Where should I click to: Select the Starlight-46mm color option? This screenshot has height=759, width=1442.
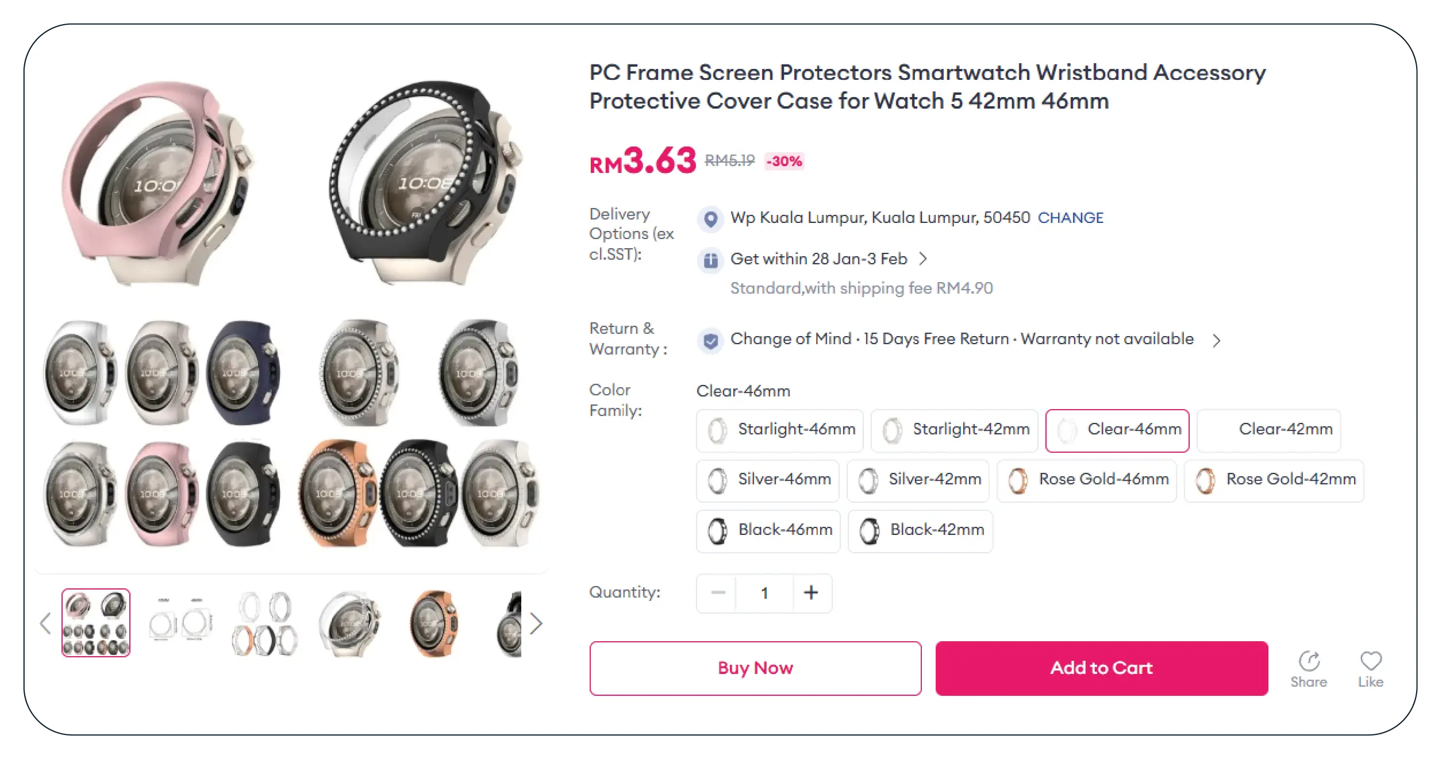click(x=779, y=430)
